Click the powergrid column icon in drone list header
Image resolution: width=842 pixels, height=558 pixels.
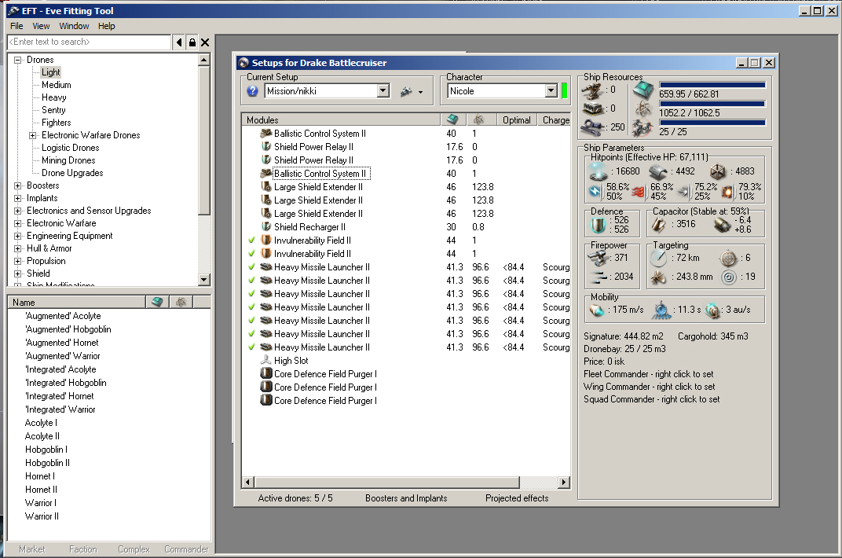pos(180,302)
